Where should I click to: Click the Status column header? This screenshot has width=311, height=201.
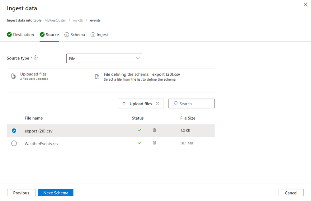pos(138,118)
